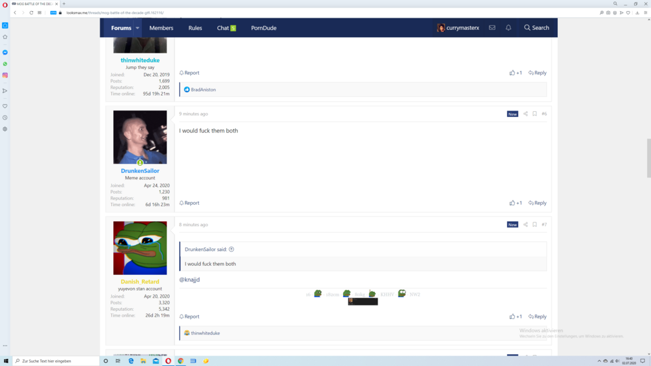This screenshot has height=366, width=651.
Task: Open the forum Search button
Action: point(536,28)
